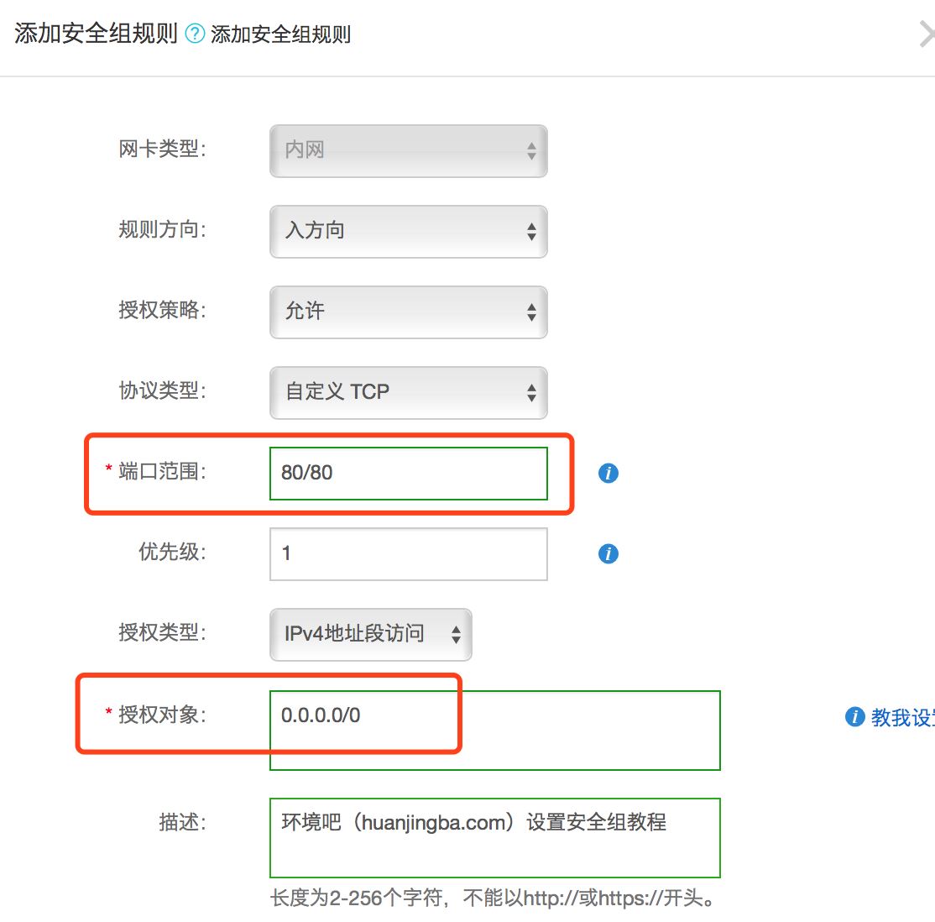Open the 授权策略 dropdown showing 允许
This screenshot has width=935, height=922.
(408, 312)
